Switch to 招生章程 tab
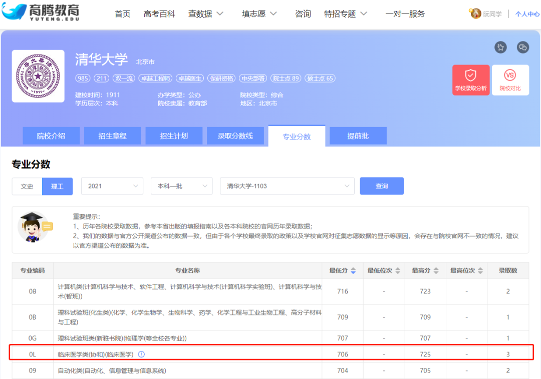The image size is (541, 379). click(113, 135)
